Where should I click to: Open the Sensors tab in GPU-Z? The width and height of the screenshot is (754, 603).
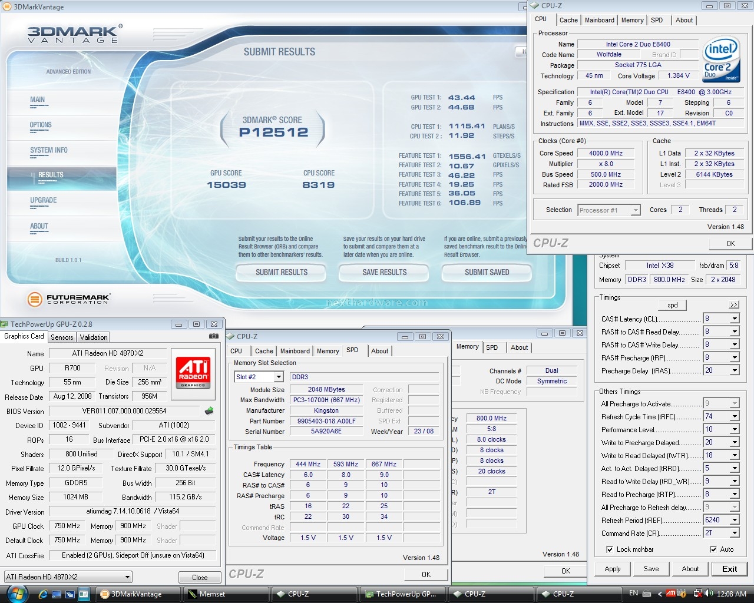click(x=62, y=337)
